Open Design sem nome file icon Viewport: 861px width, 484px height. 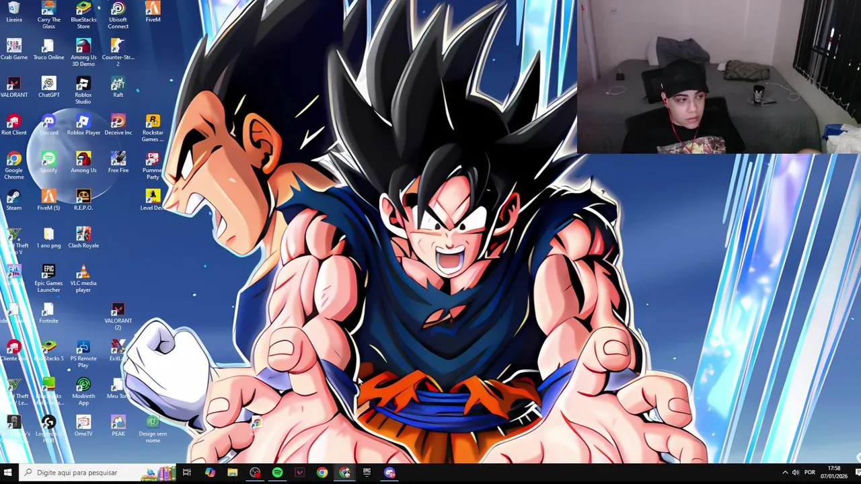pos(153,429)
